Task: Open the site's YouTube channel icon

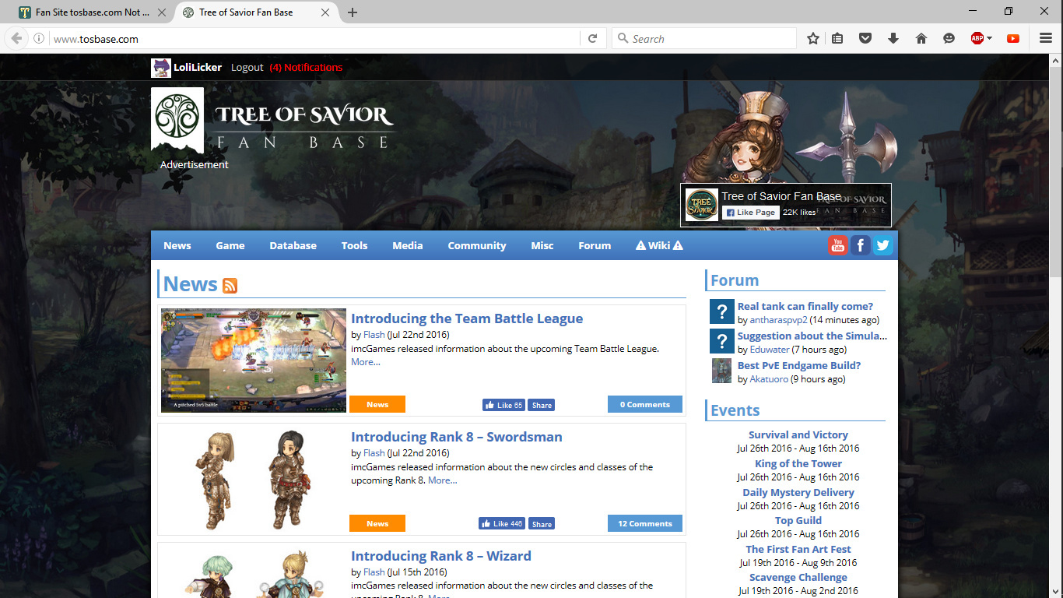Action: click(837, 245)
